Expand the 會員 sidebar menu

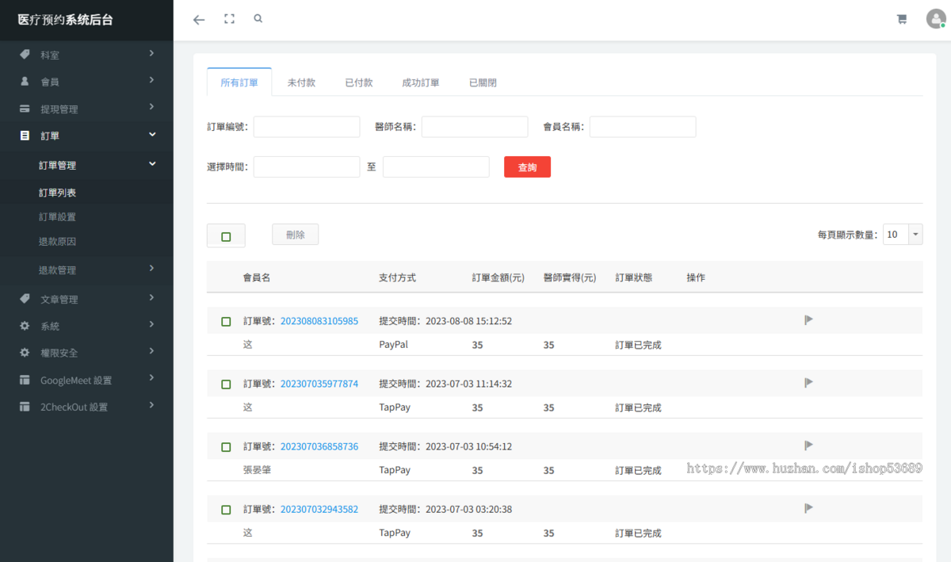coord(151,80)
